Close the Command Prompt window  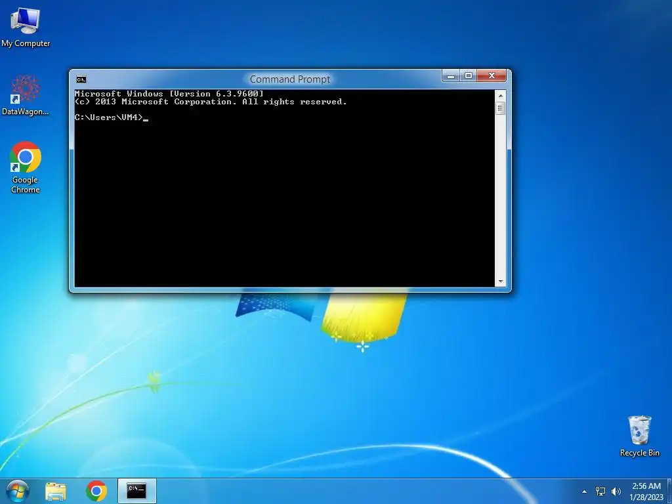pos(492,76)
